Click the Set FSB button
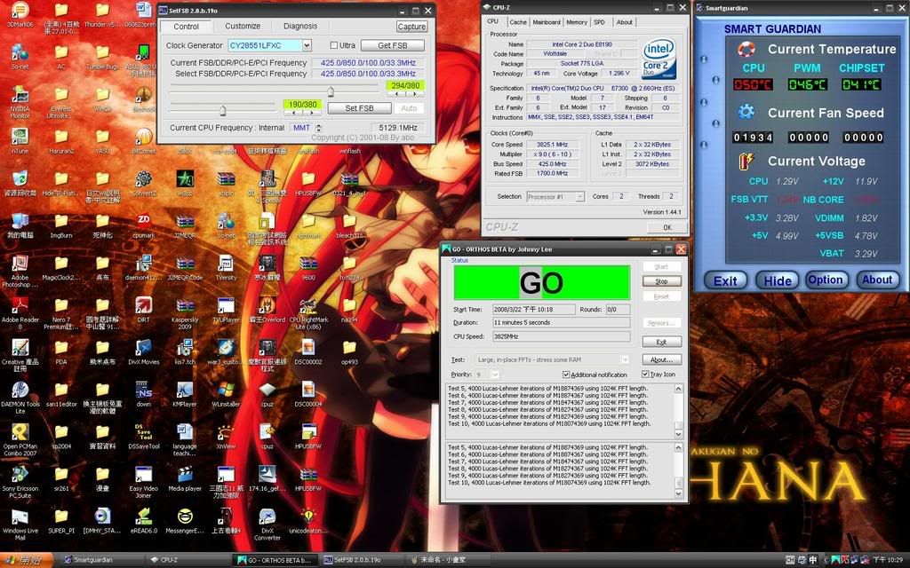Image resolution: width=910 pixels, height=568 pixels. click(359, 108)
